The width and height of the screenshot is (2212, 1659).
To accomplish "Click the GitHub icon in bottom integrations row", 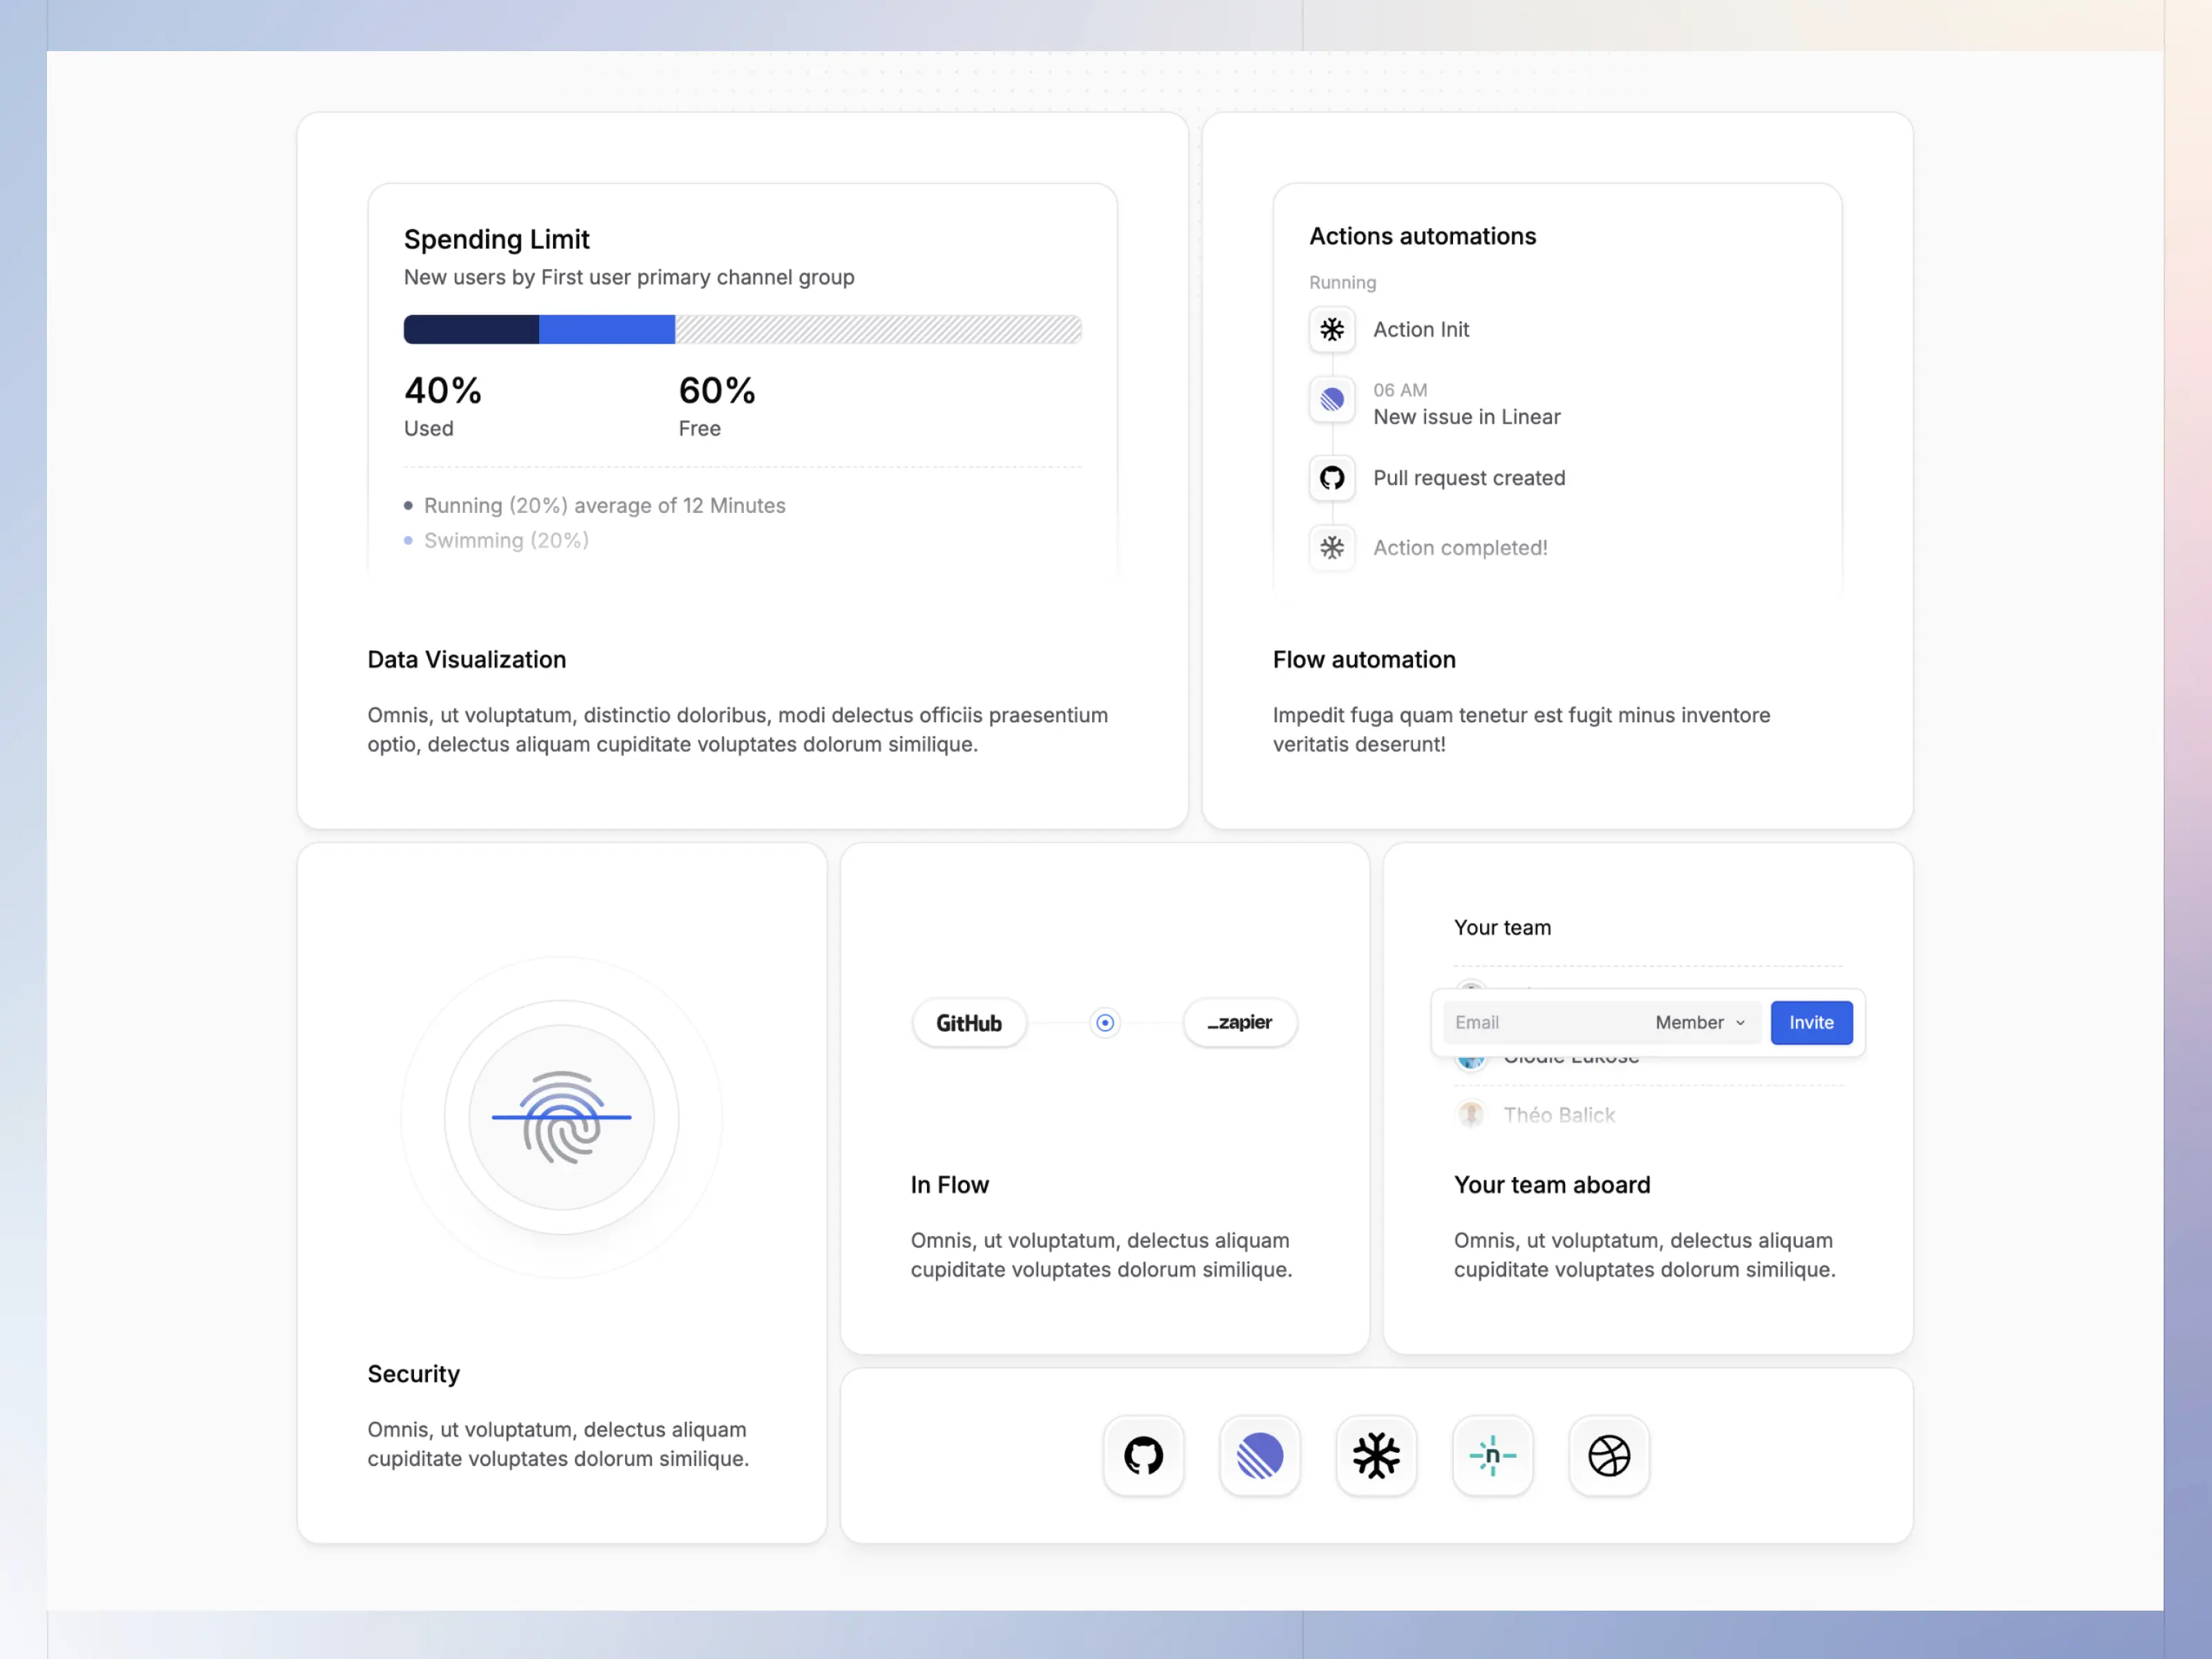I will 1143,1455.
